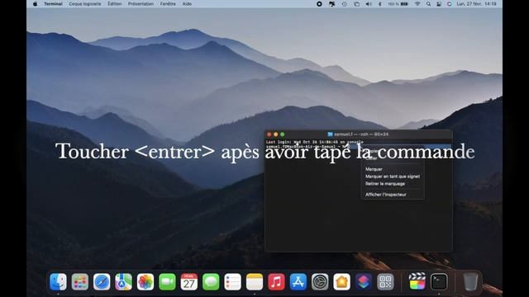Open the Coque logicielle menu
Image resolution: width=529 pixels, height=297 pixels.
[x=85, y=4]
